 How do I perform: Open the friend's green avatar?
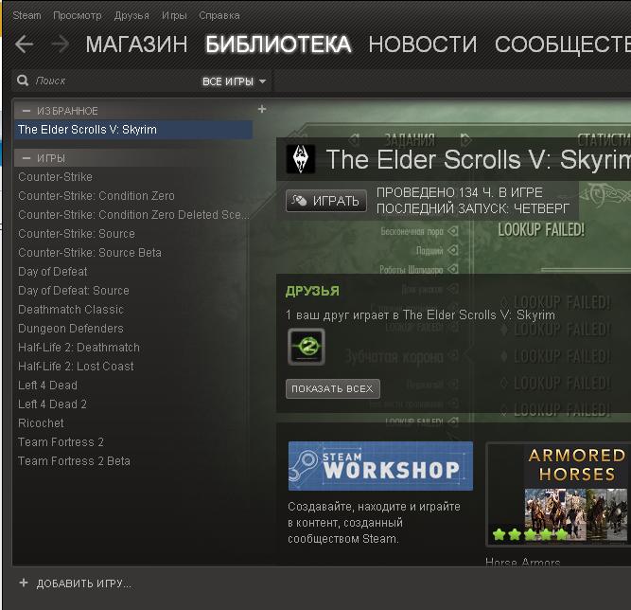coord(307,347)
